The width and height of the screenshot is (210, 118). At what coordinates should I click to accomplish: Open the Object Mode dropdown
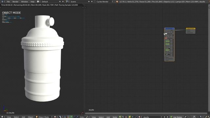click(44, 117)
